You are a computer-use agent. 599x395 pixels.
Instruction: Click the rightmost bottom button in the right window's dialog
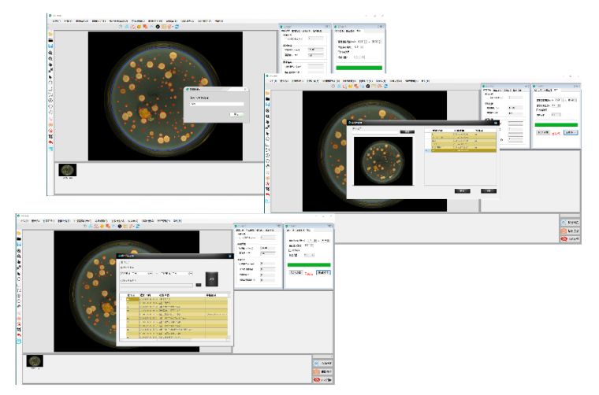489,190
